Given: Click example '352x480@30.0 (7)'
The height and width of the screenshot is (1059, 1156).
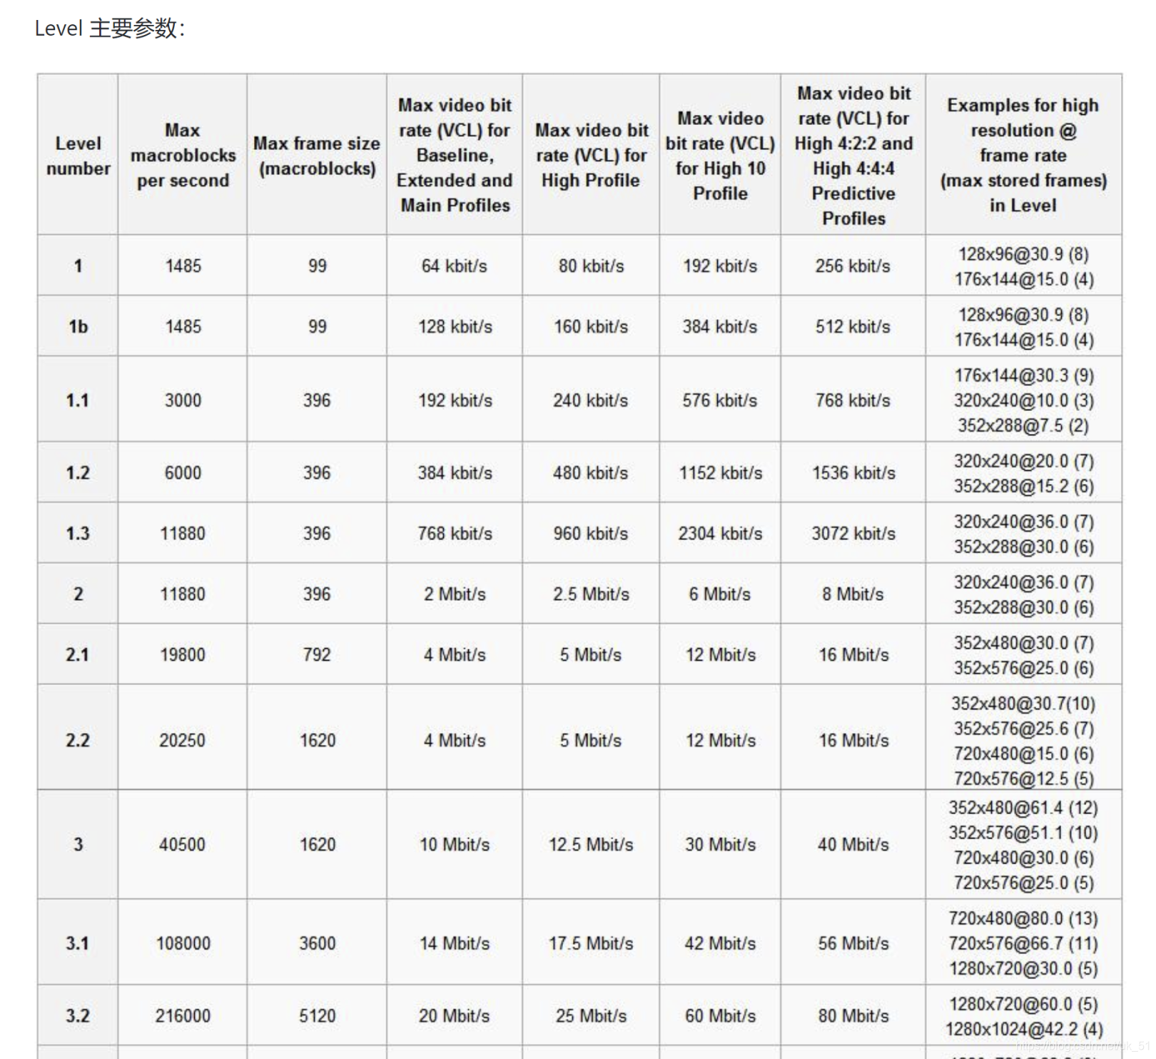Looking at the screenshot, I should 1023,643.
